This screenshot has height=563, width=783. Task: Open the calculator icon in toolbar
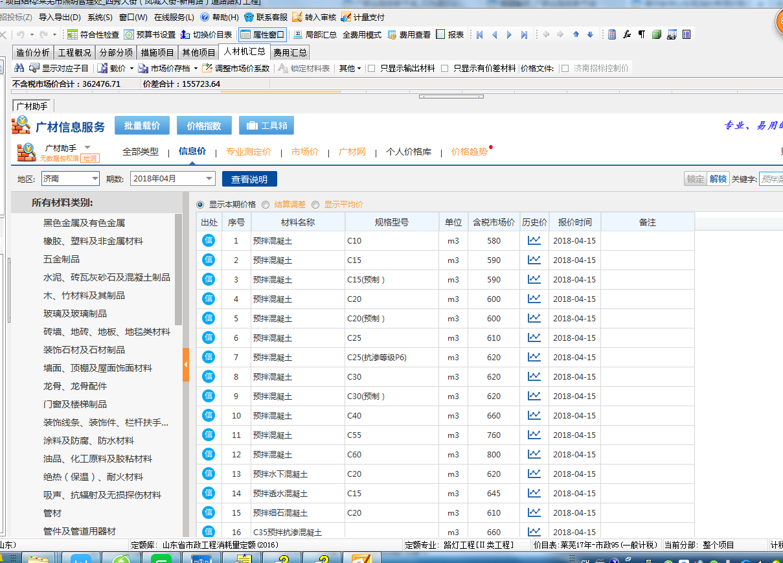(x=612, y=34)
